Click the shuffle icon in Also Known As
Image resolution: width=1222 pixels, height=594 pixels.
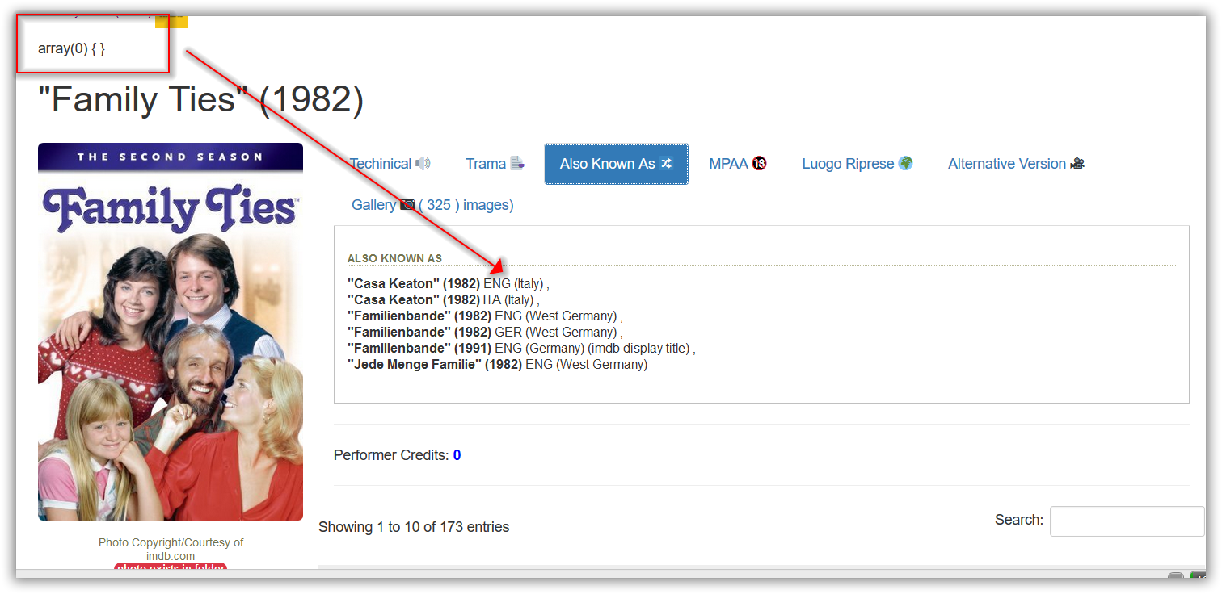coord(666,164)
